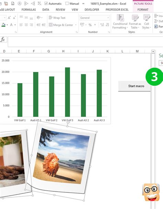
Task: Select Middle Align icon
Action: [26, 18]
